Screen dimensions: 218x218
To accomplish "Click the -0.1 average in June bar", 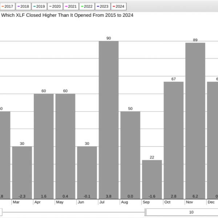I will [87, 196].
